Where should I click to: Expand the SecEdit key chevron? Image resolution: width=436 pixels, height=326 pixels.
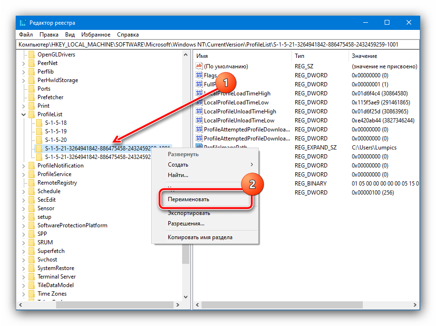[x=24, y=200]
